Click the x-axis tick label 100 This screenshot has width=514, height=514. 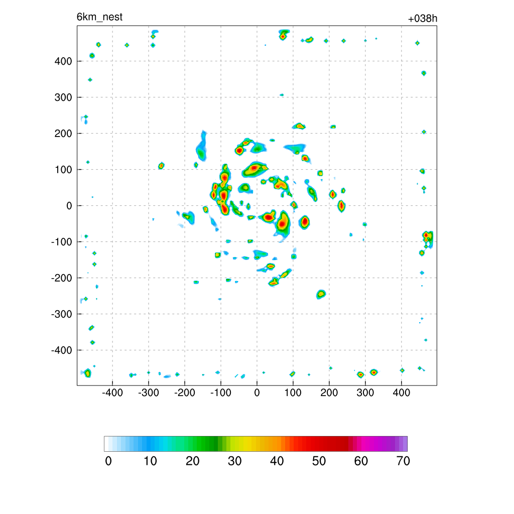point(293,393)
